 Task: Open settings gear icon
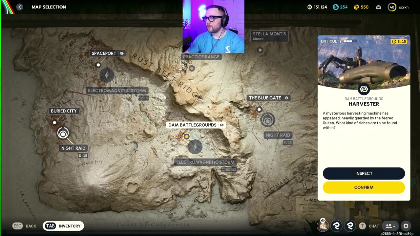[x=406, y=226]
